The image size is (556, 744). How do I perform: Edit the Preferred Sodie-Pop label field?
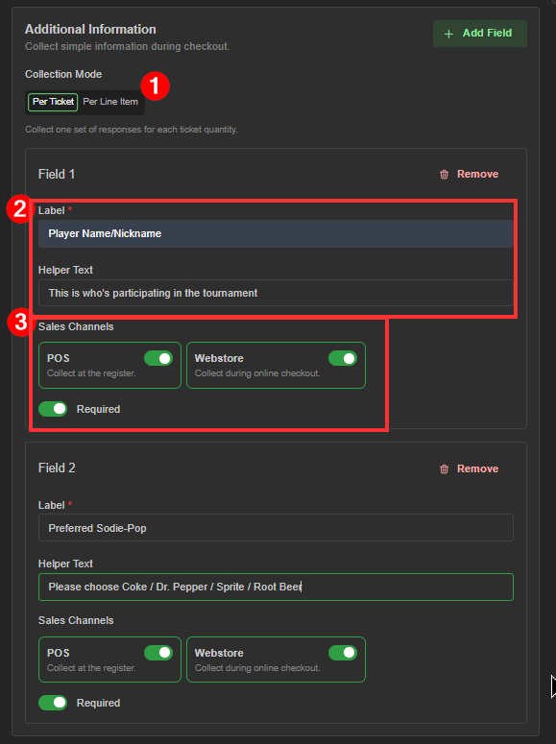point(276,528)
